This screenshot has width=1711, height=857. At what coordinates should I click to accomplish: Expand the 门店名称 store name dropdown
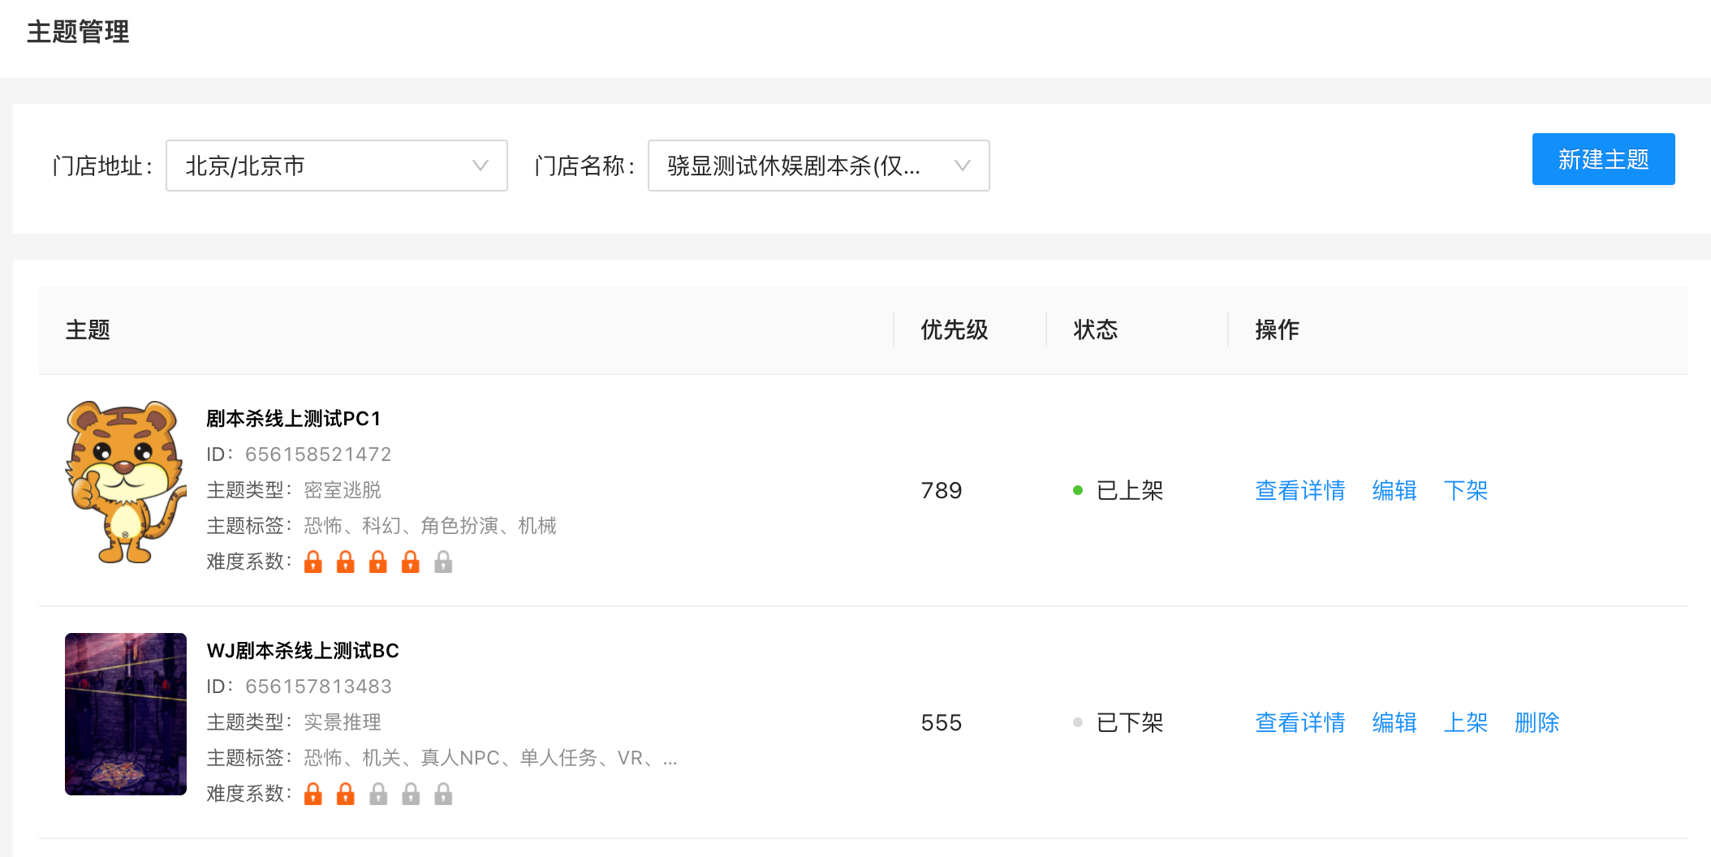(819, 166)
